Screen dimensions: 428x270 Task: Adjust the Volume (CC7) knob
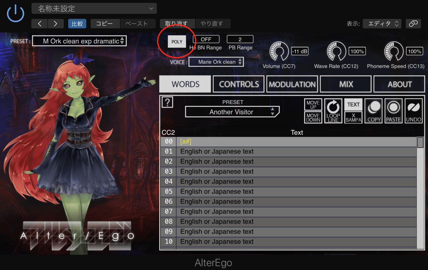[x=279, y=51]
